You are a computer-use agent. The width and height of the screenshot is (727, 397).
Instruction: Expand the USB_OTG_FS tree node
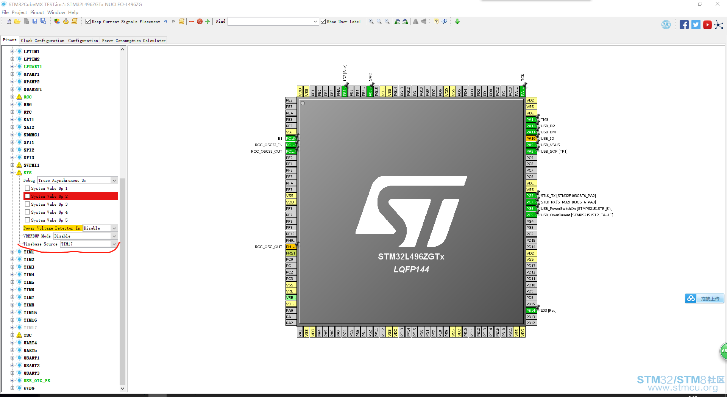12,381
